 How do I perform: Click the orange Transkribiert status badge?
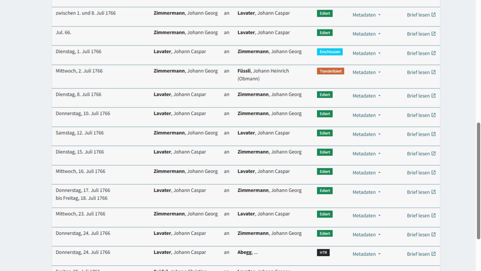point(330,71)
